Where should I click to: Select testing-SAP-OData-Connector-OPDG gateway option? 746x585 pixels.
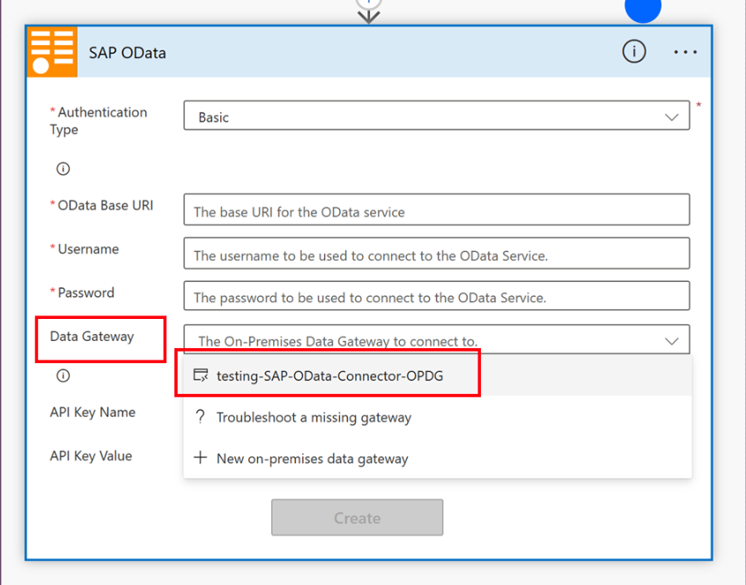pyautogui.click(x=329, y=376)
